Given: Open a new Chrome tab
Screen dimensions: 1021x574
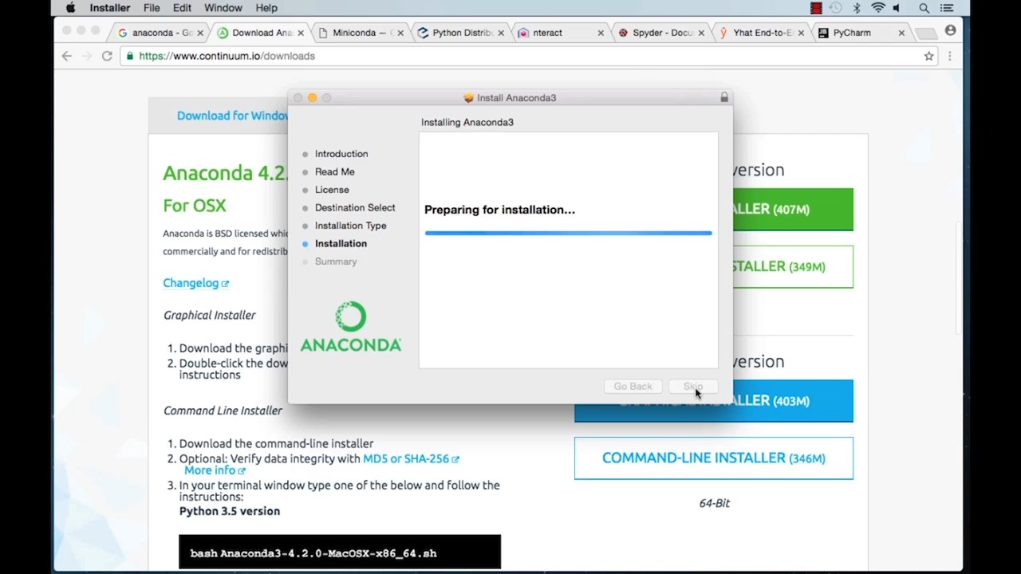Looking at the screenshot, I should (x=925, y=33).
